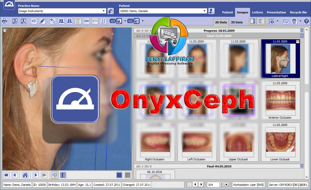The height and width of the screenshot is (190, 311).
Task: Open the SIM simulation tool
Action: click(86, 21)
